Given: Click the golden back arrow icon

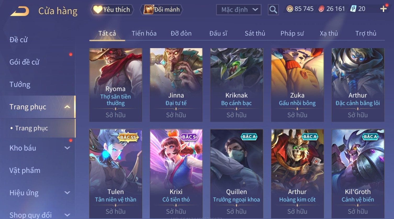Looking at the screenshot, I should click(20, 11).
